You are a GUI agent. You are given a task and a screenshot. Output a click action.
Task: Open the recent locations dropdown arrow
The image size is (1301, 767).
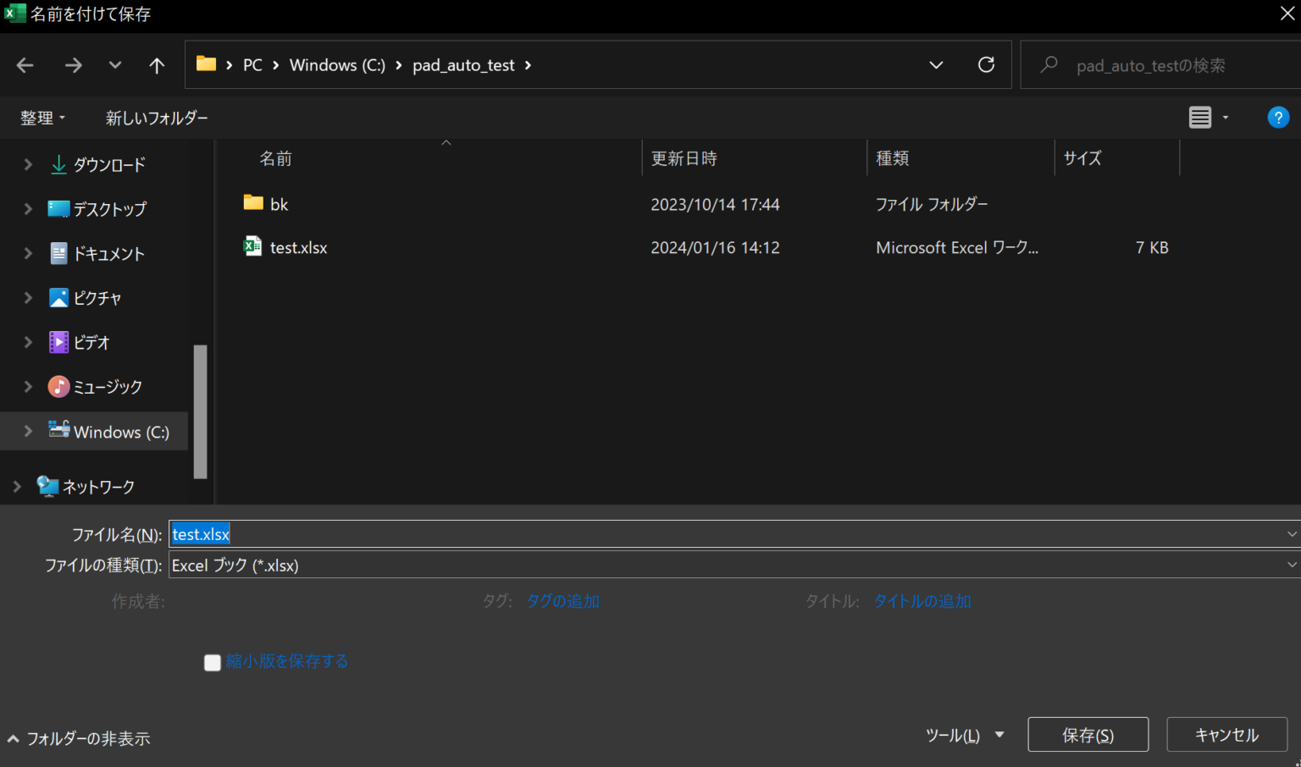tap(115, 65)
